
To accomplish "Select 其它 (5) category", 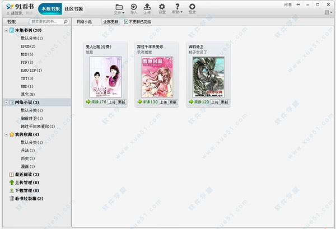I will coord(28,95).
